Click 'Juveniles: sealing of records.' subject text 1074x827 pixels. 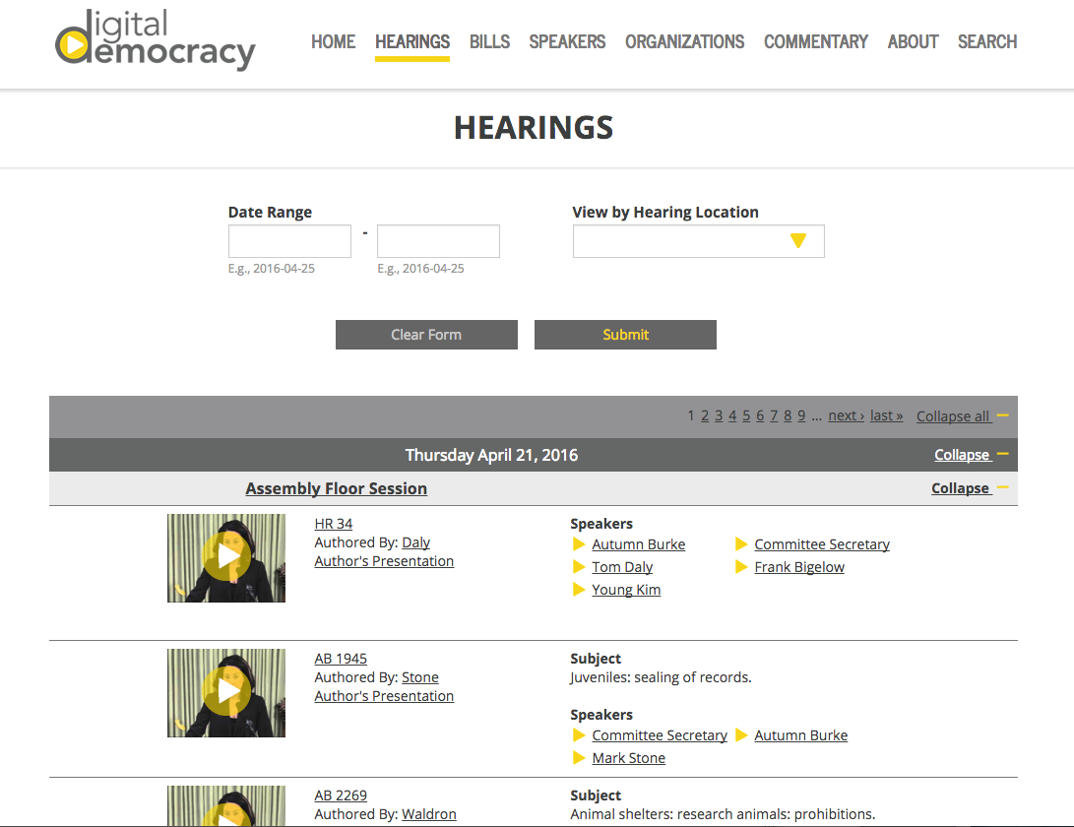pyautogui.click(x=661, y=677)
